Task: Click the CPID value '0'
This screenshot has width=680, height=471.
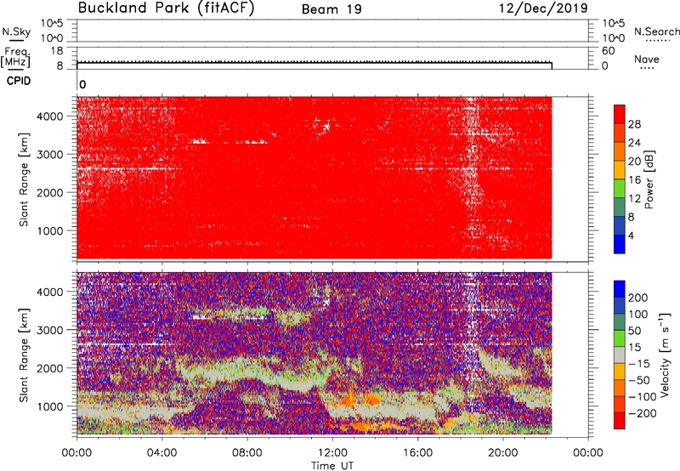Action: point(82,84)
